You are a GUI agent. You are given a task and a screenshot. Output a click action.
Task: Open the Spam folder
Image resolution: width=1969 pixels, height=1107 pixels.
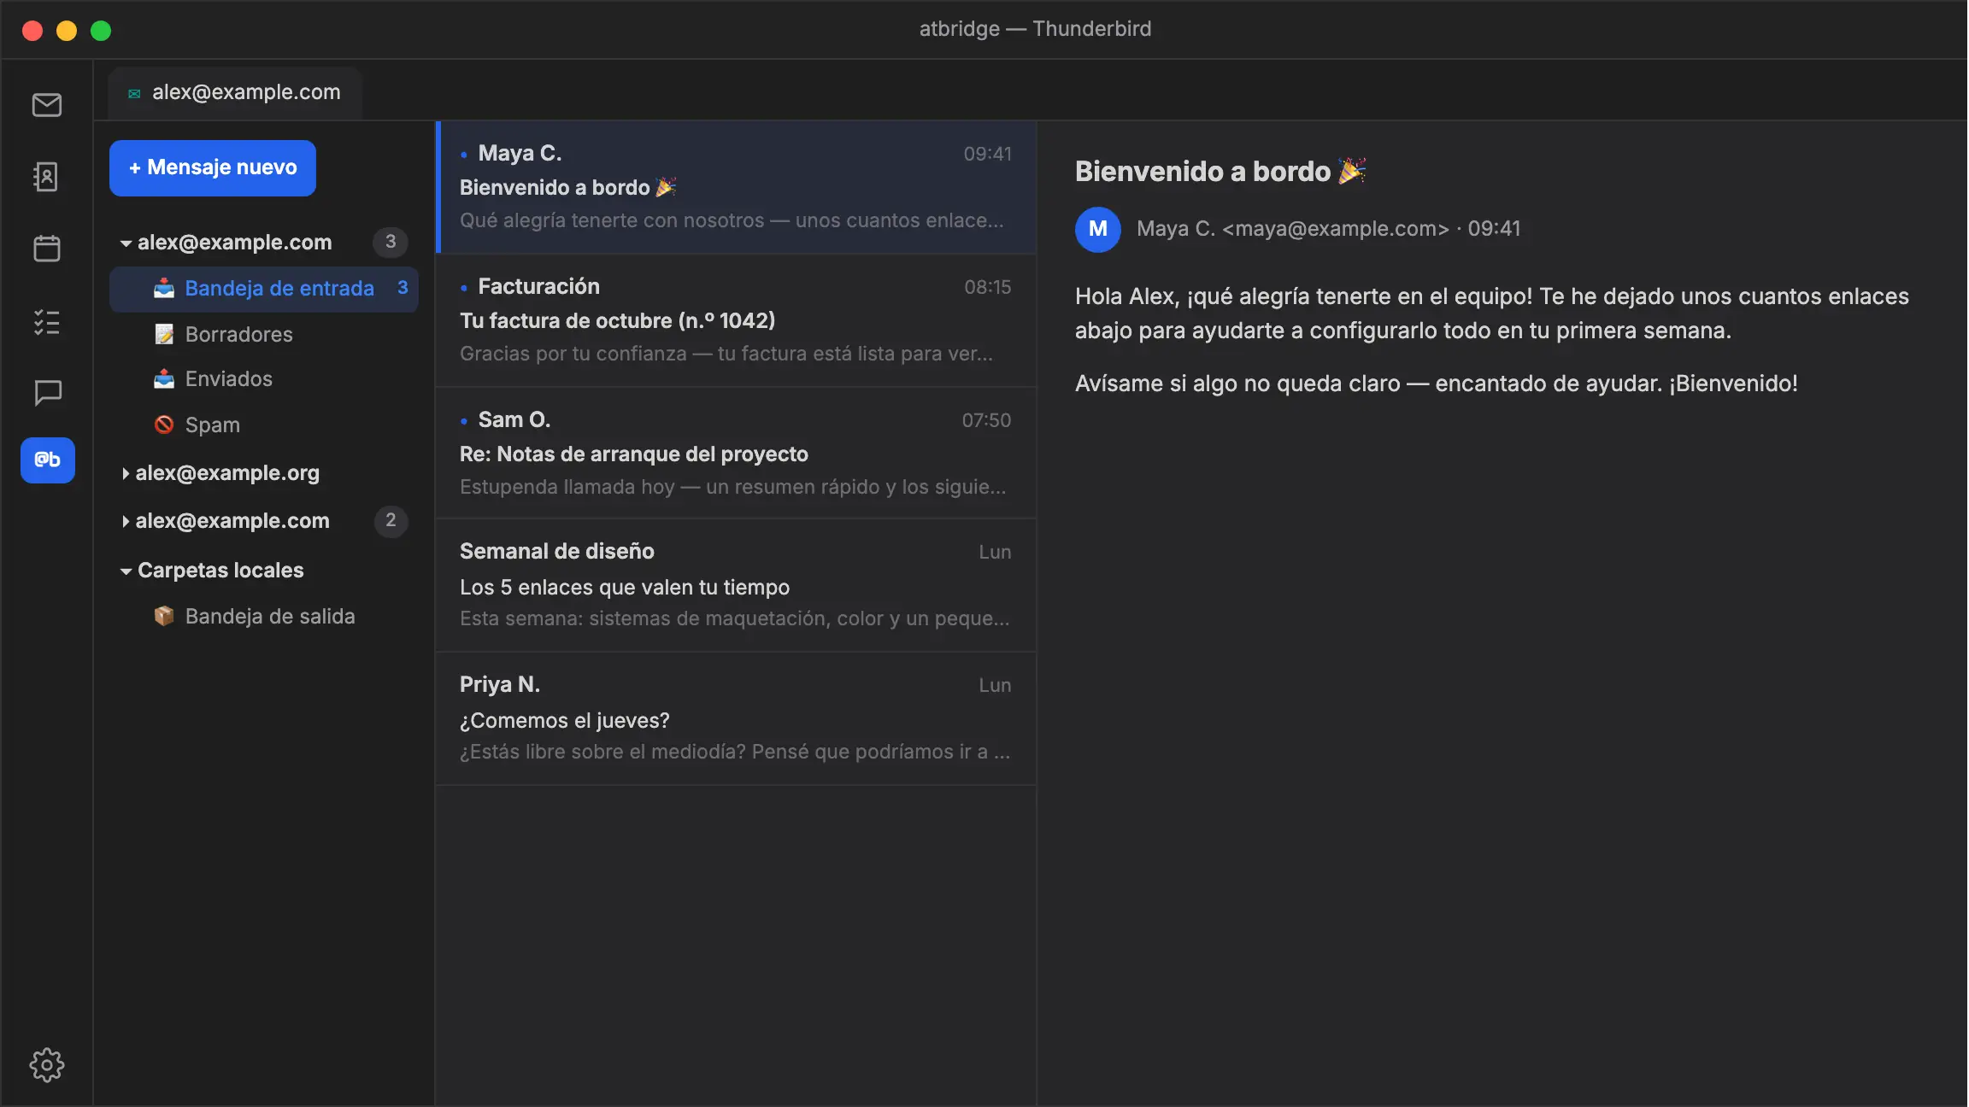264,425
